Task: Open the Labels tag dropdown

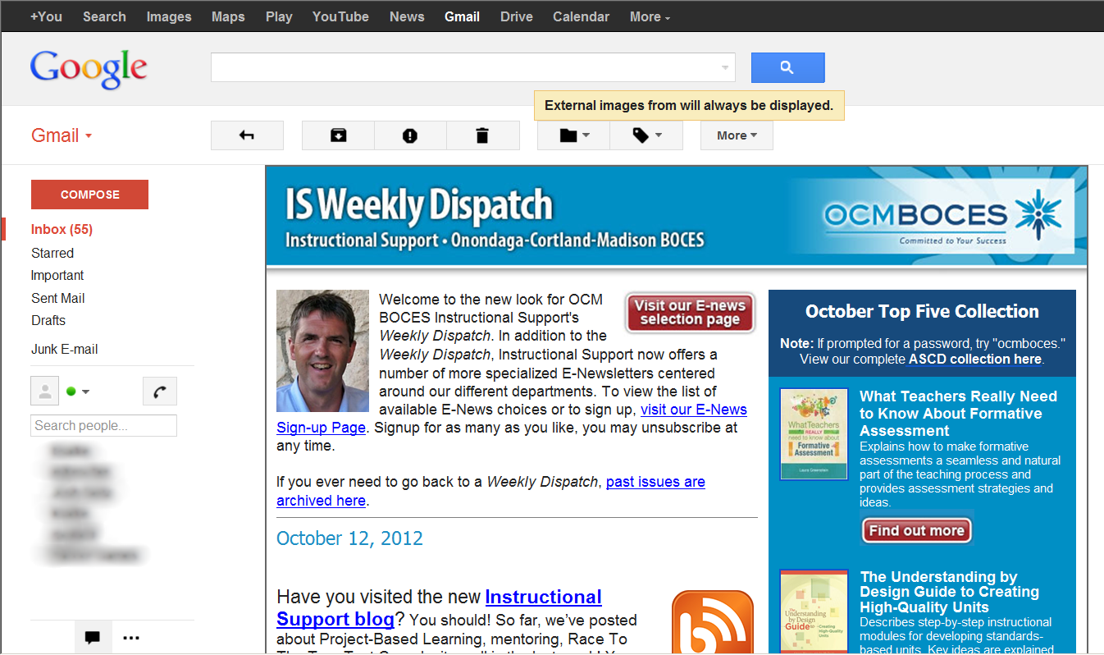Action: coord(646,135)
